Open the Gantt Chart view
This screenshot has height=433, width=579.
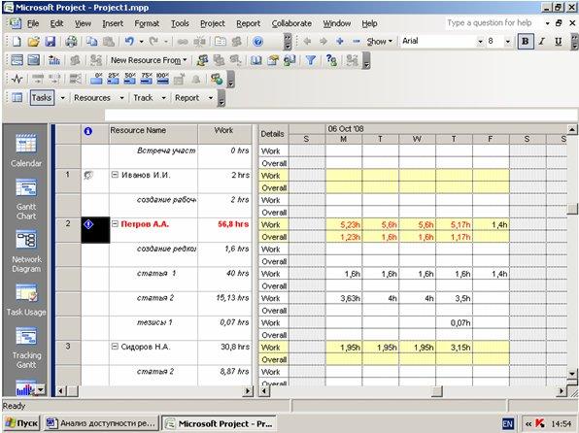click(x=26, y=199)
